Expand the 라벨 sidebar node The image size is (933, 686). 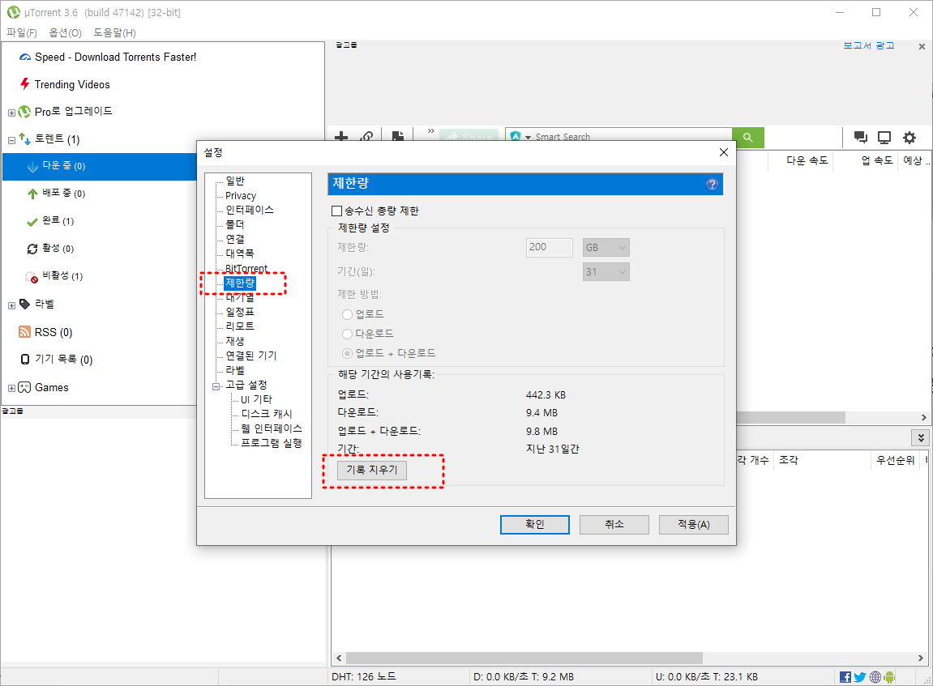point(11,305)
